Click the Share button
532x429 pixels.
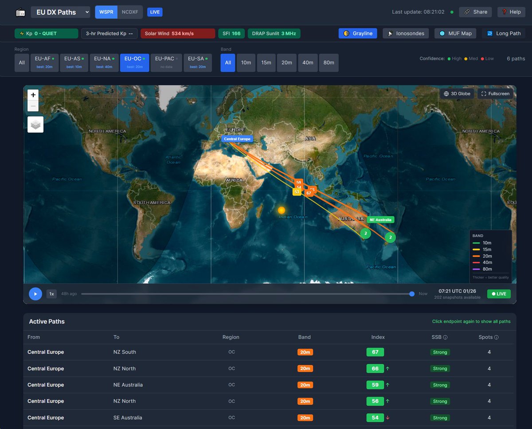point(476,12)
